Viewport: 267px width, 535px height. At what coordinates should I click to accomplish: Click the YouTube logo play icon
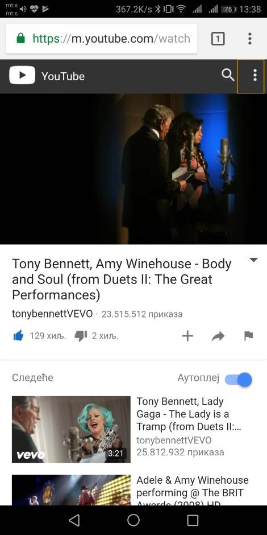point(22,75)
